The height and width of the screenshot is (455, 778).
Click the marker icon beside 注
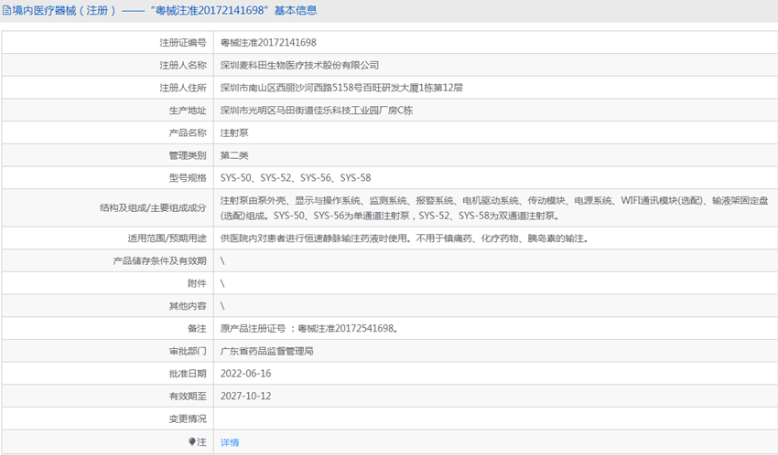coord(192,442)
